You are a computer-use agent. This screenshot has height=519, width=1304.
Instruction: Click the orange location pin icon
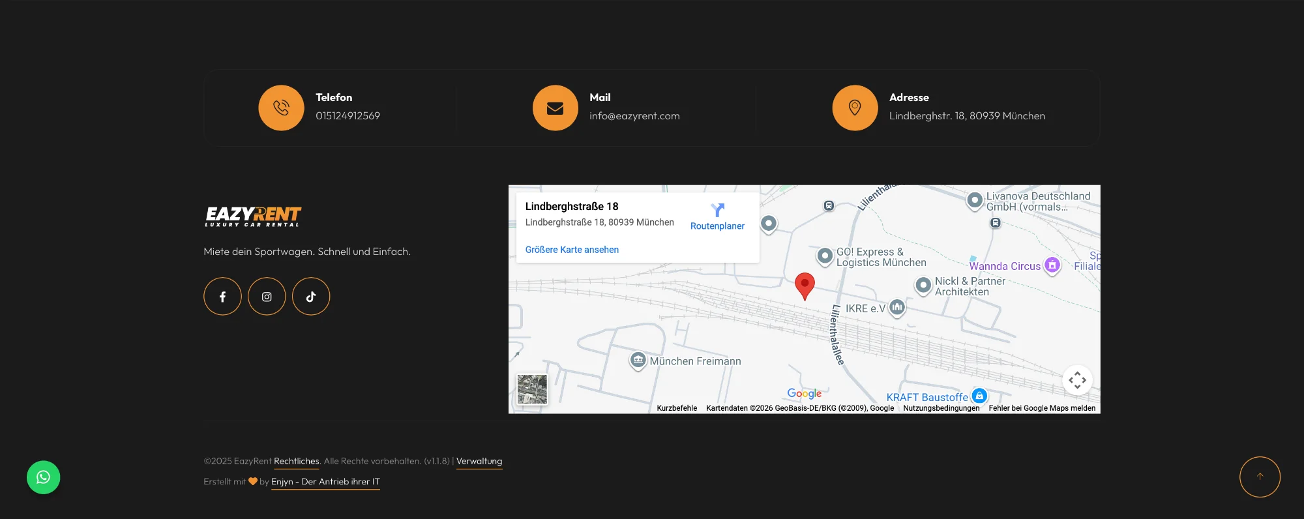click(854, 108)
